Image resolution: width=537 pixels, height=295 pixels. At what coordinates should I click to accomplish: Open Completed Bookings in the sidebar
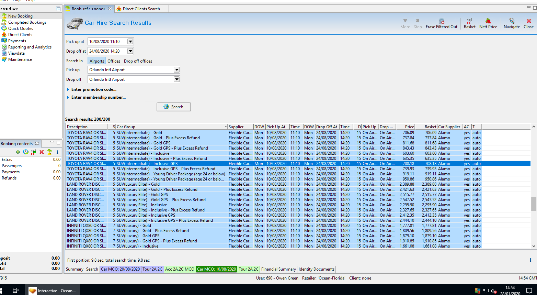pyautogui.click(x=27, y=22)
